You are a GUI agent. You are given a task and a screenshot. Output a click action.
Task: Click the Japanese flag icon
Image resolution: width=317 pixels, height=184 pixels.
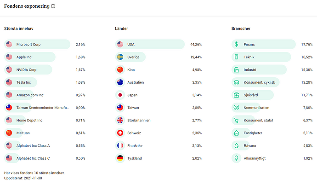tap(120, 95)
